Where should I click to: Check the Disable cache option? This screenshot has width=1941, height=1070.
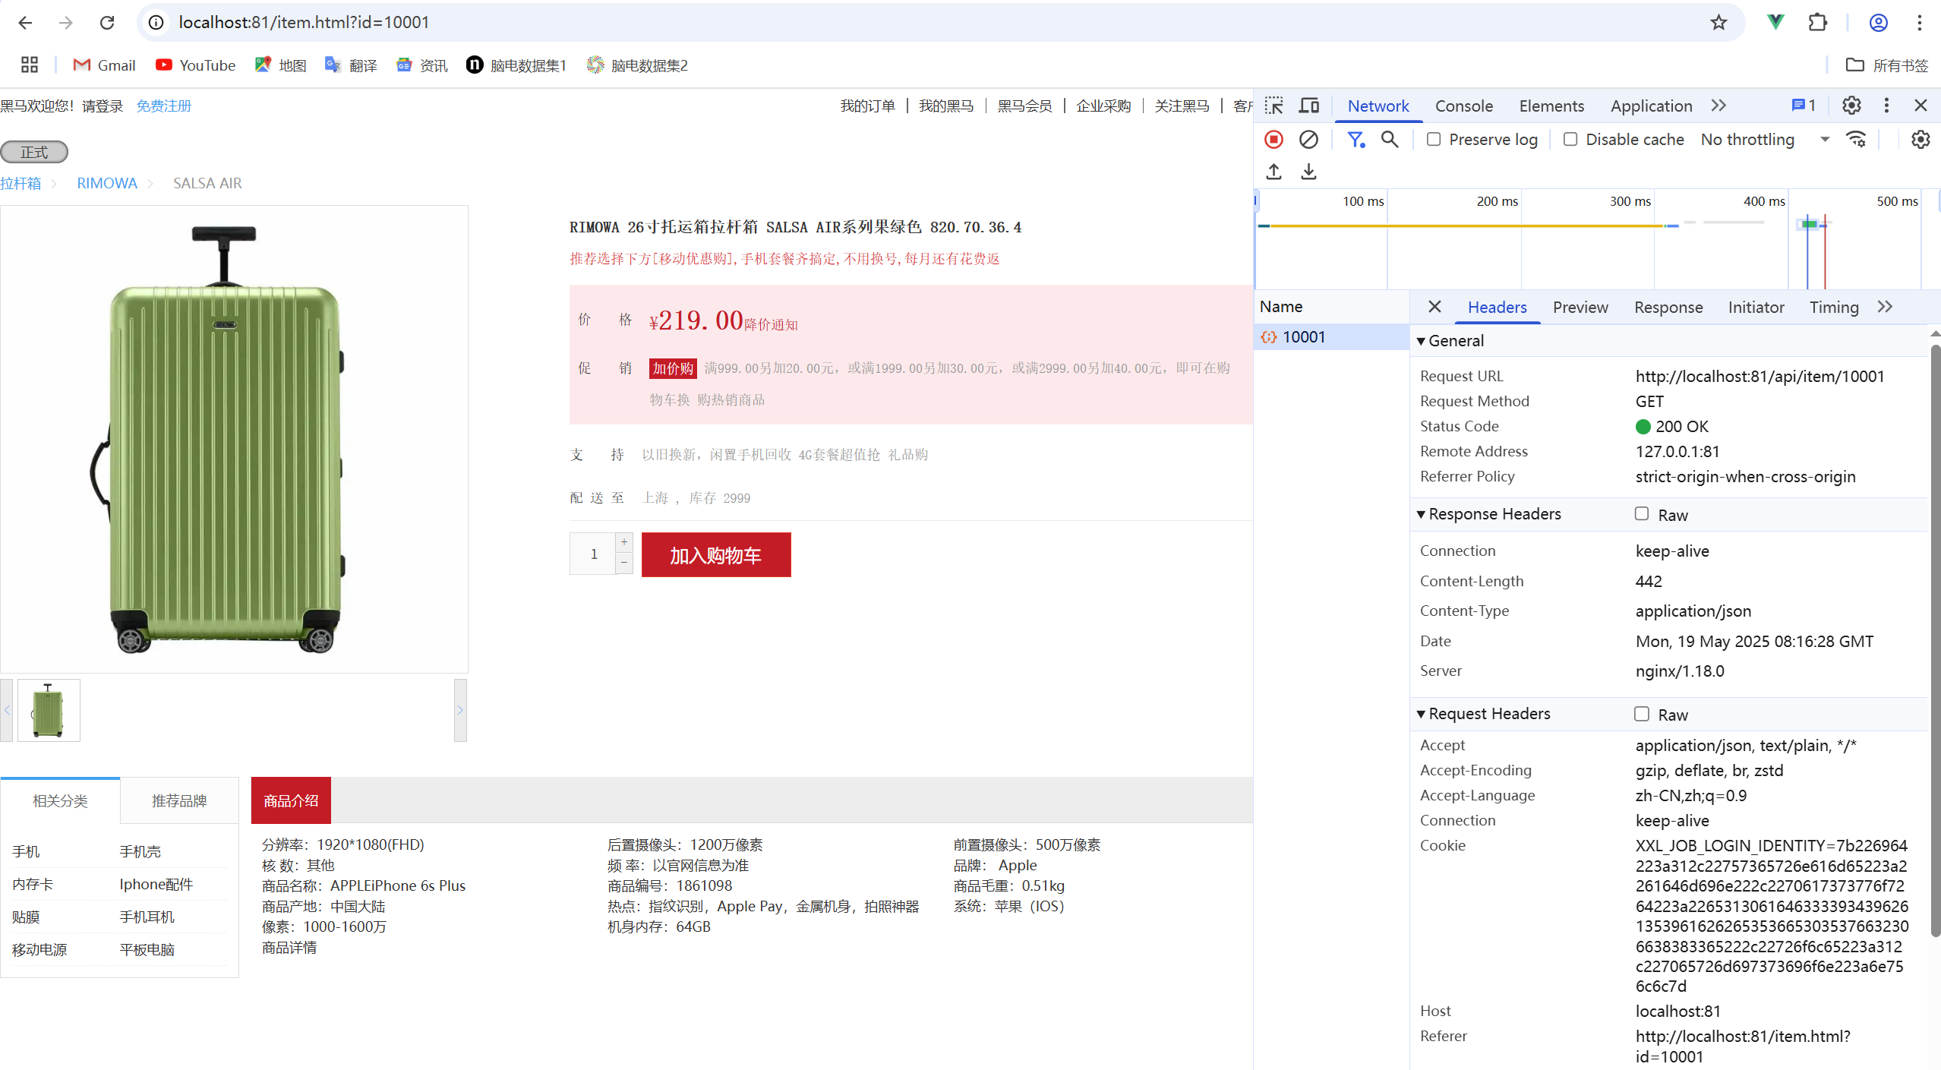[x=1570, y=140]
